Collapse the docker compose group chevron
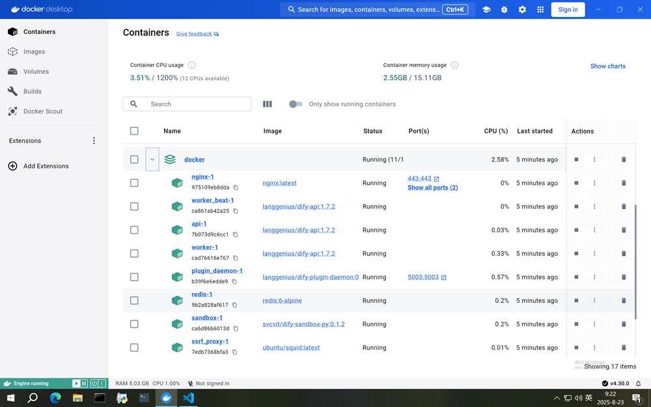The height and width of the screenshot is (407, 651). [x=152, y=159]
